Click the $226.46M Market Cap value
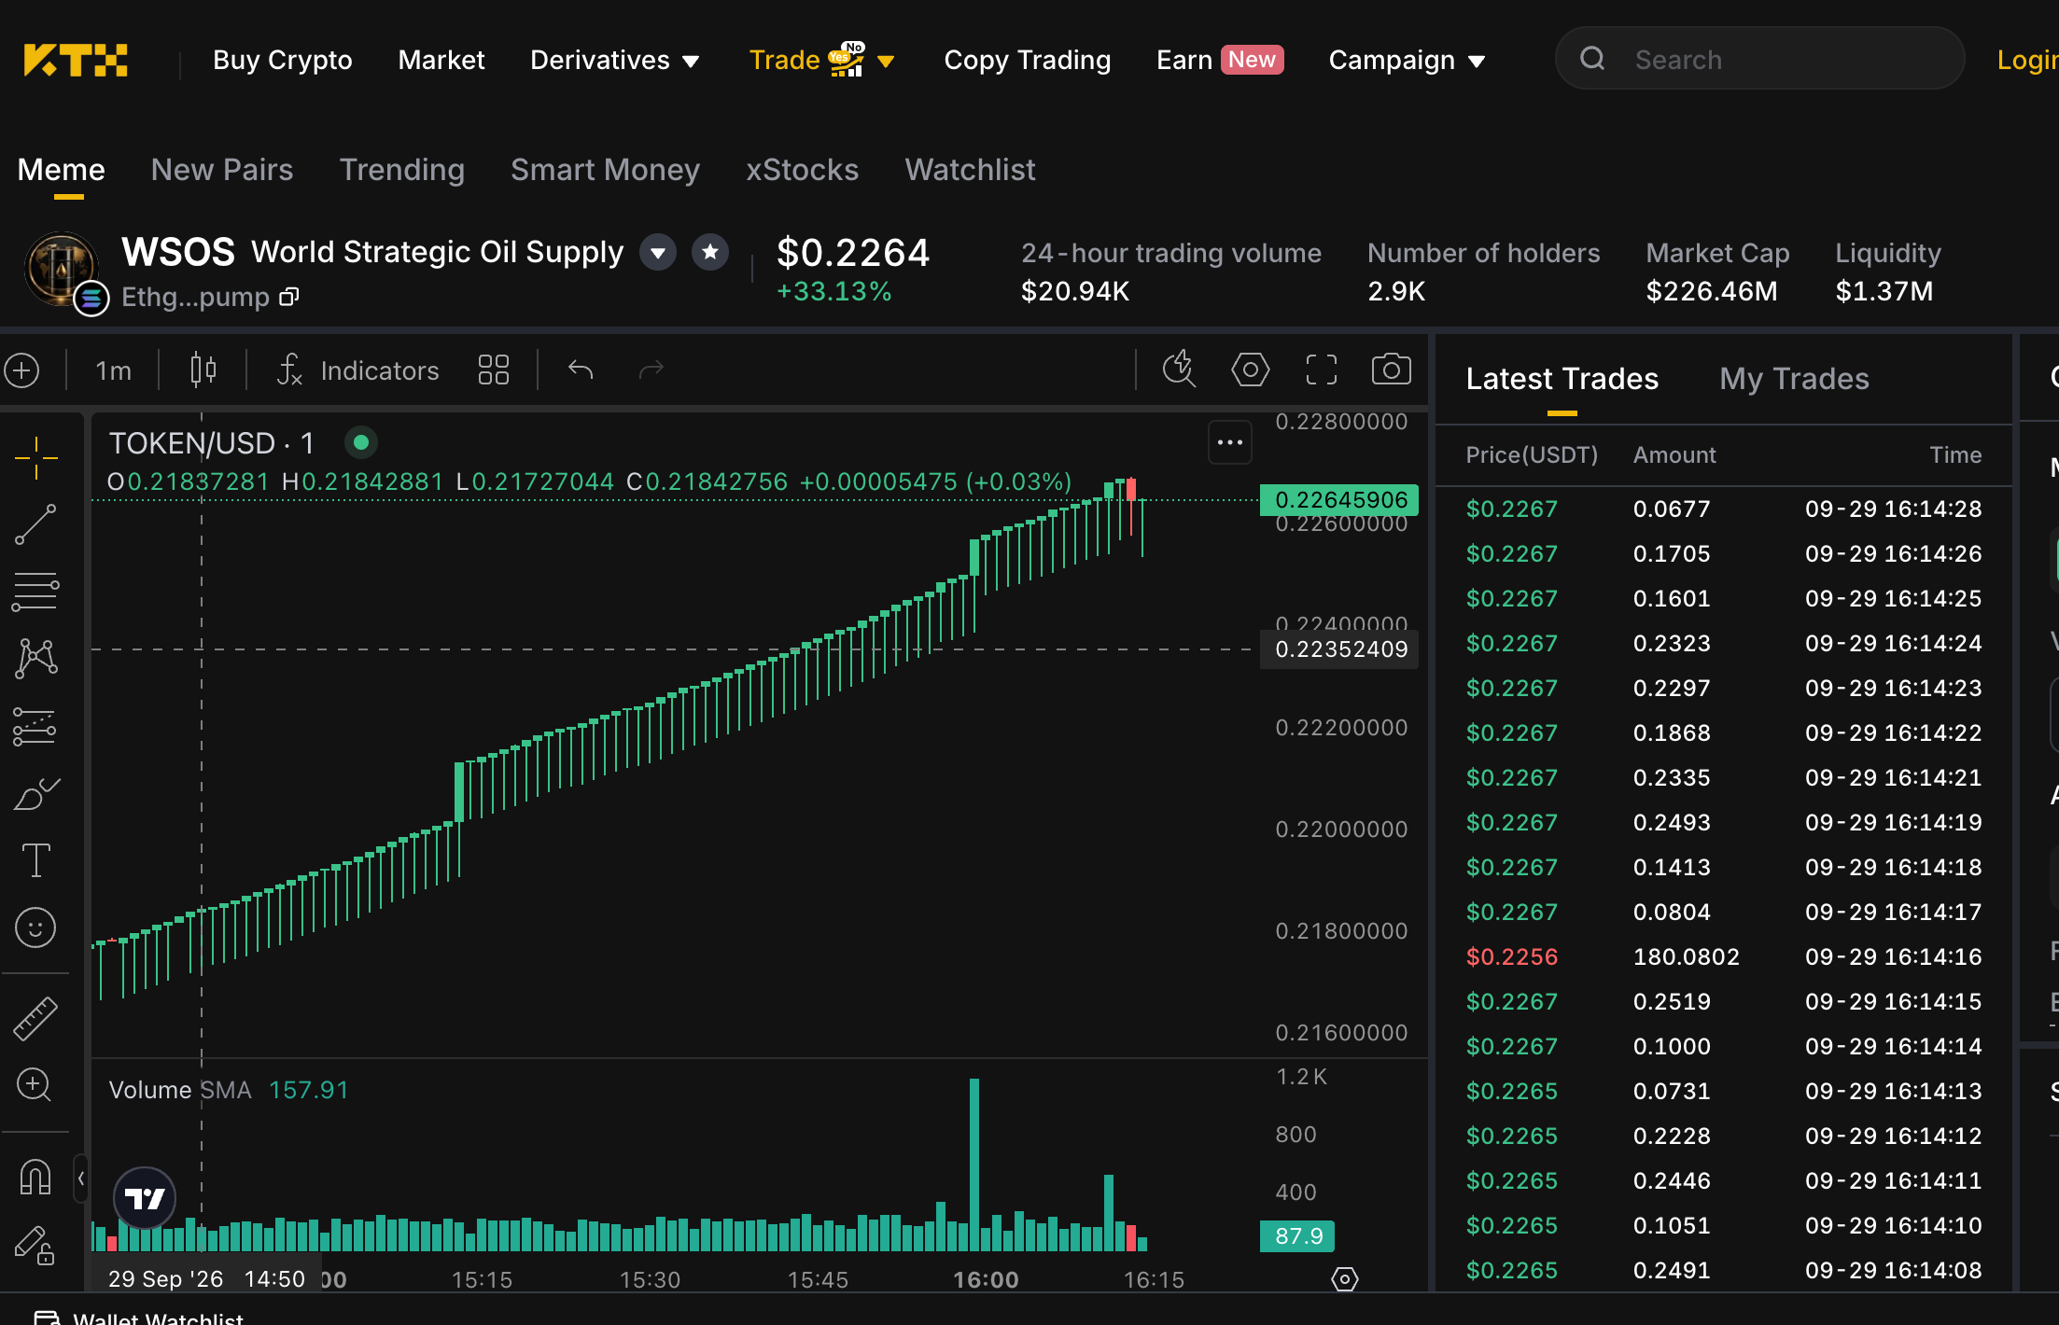 [x=1712, y=291]
